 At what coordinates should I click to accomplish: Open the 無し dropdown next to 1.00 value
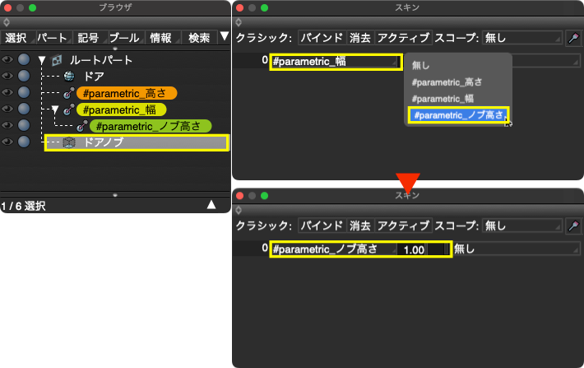[517, 249]
